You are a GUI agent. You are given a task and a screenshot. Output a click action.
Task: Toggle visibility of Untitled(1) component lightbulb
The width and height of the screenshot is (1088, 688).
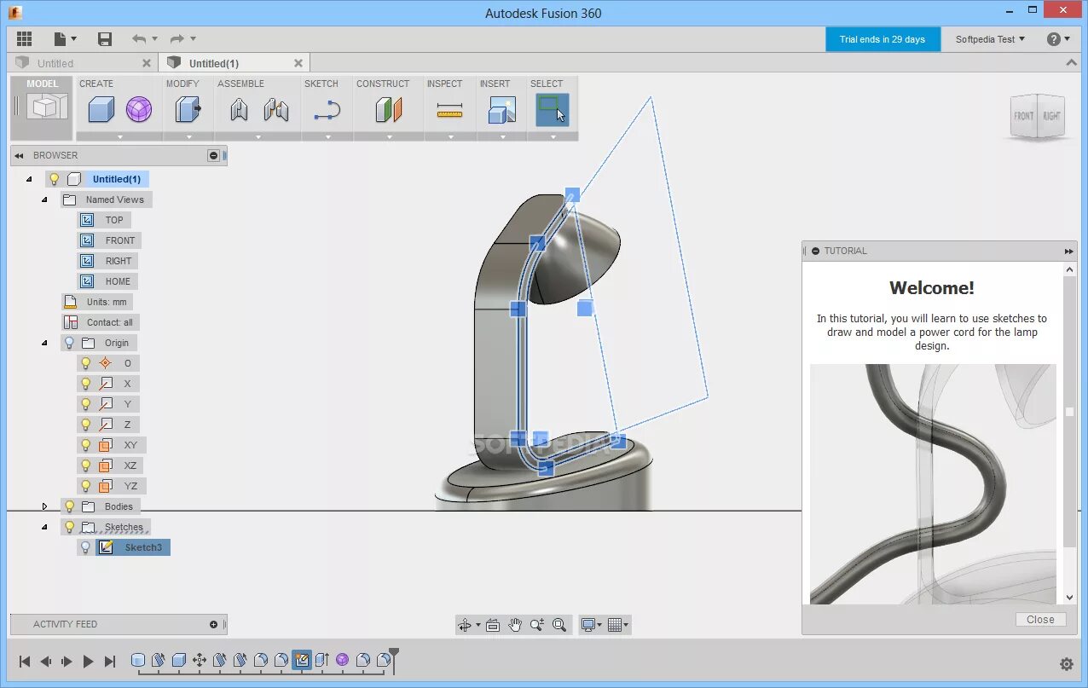pyautogui.click(x=55, y=179)
